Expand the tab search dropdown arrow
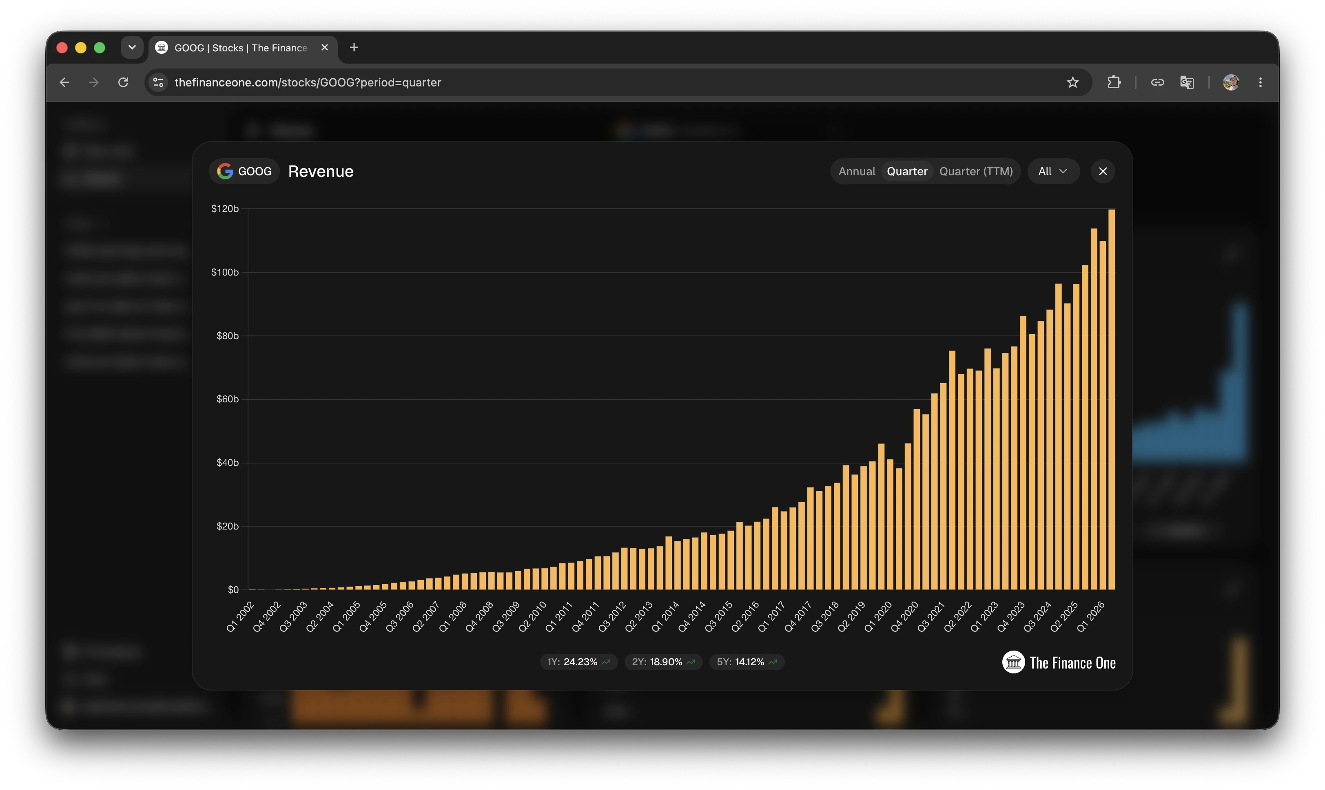 pos(132,47)
